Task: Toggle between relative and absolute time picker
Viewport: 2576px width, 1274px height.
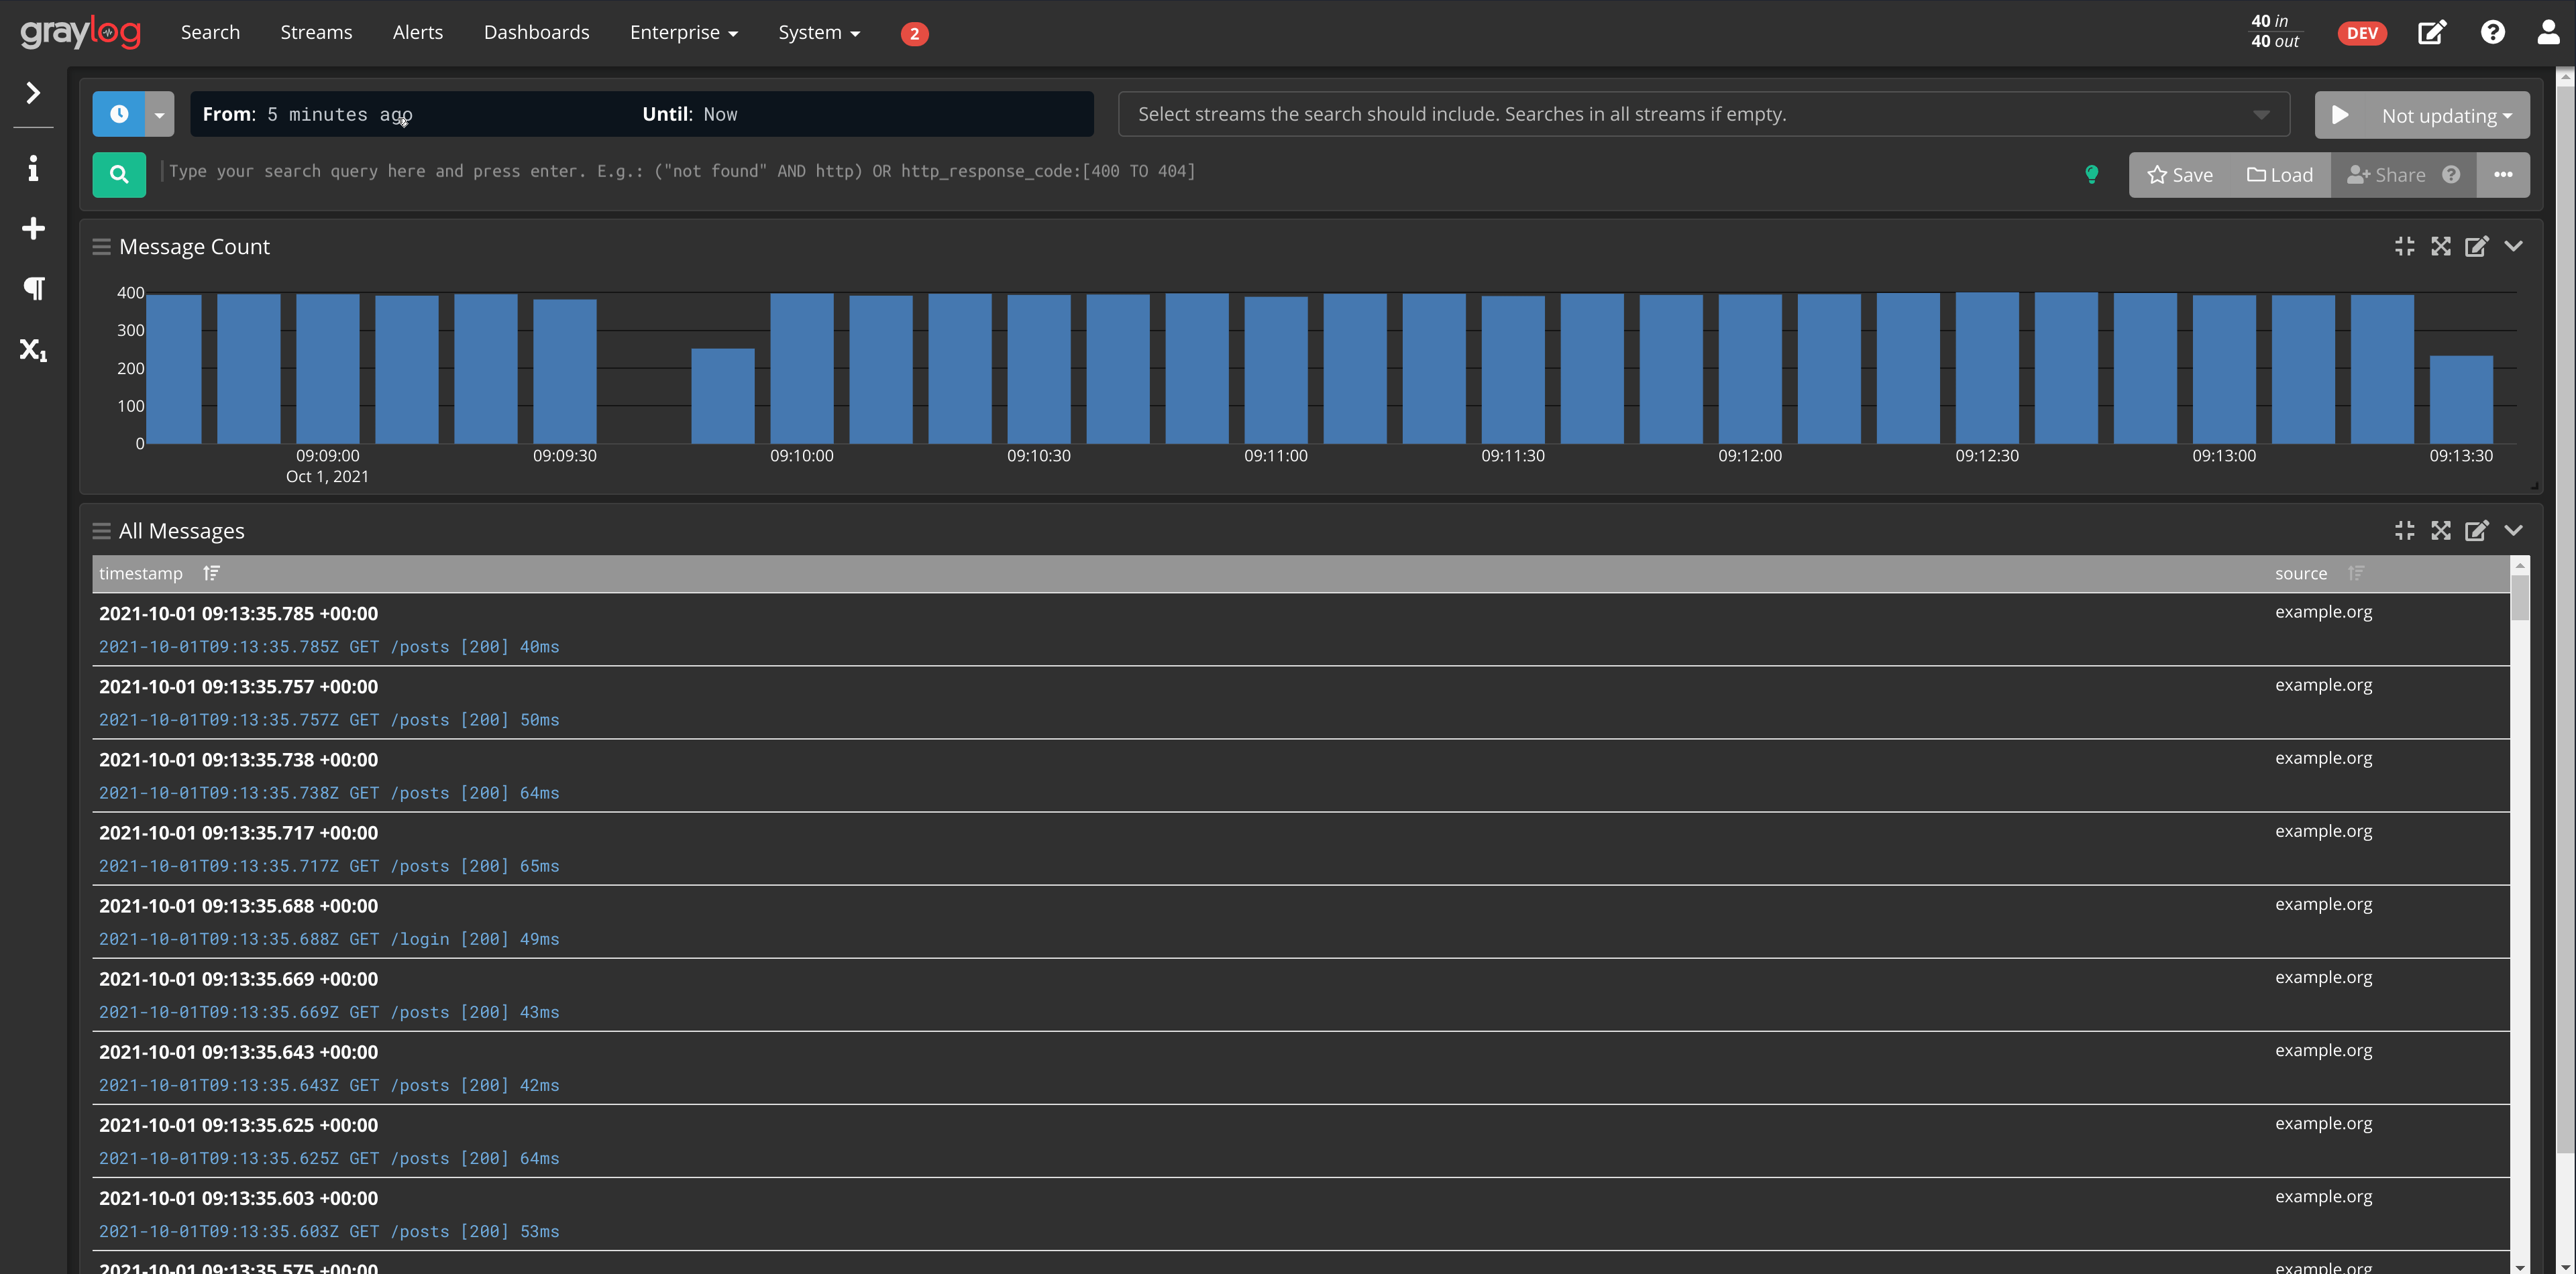Action: click(119, 114)
